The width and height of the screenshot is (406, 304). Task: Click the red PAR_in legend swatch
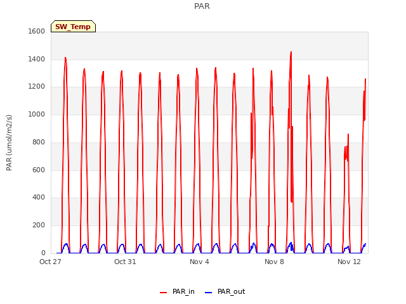pos(164,293)
